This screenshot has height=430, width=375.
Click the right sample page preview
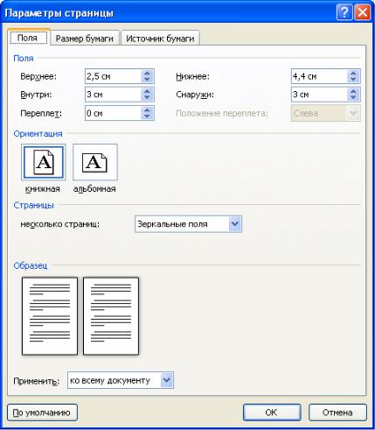click(111, 316)
